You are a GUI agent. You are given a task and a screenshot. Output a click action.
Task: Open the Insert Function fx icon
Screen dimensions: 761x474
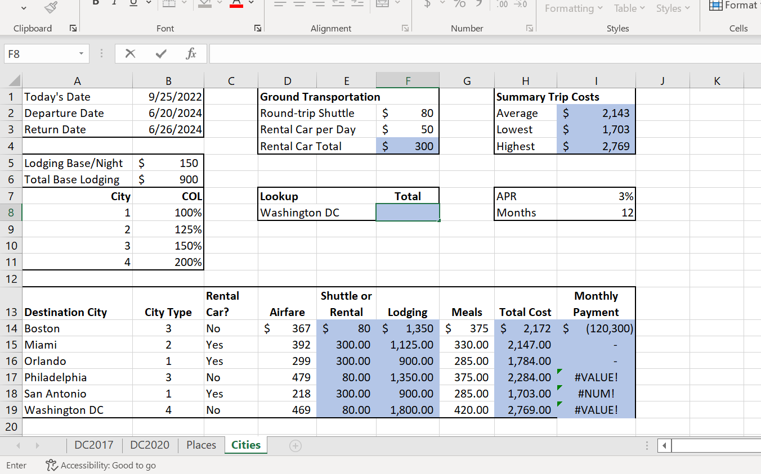click(x=191, y=53)
